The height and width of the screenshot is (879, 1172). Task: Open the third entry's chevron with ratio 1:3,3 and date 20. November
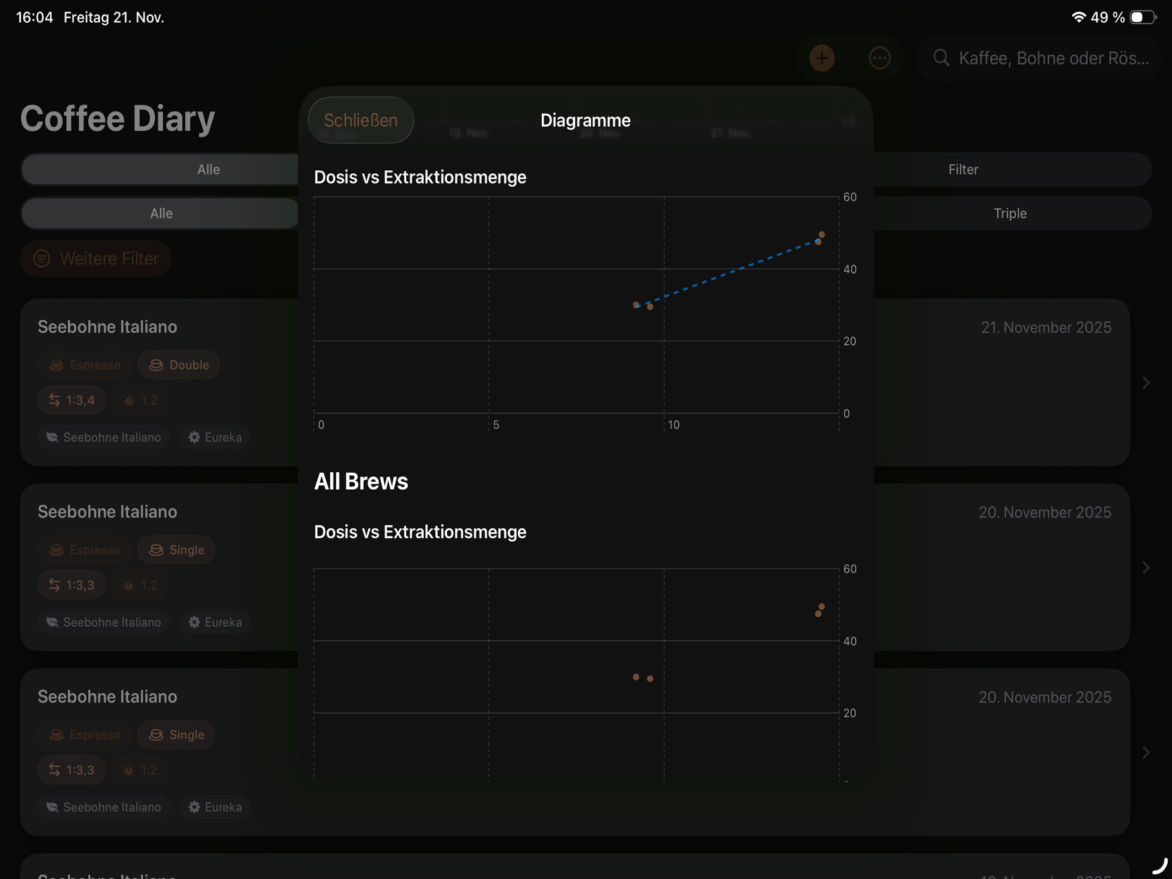coord(1146,753)
